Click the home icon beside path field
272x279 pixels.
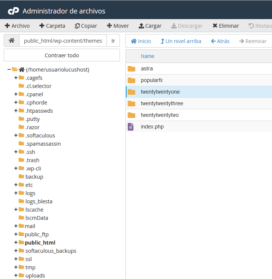tap(12, 40)
